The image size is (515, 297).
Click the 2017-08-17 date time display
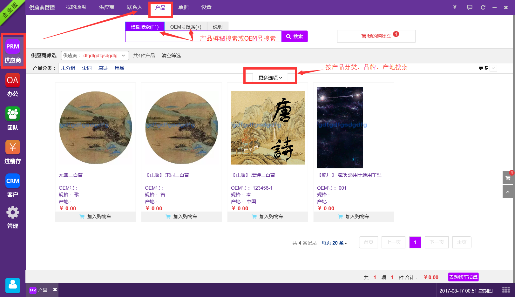(x=466, y=291)
